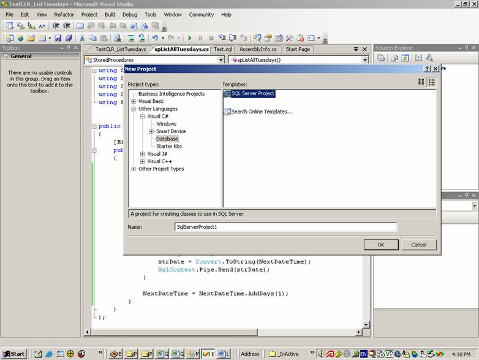The image size is (479, 360).
Task: Click Search Online Templates icon
Action: pyautogui.click(x=228, y=112)
